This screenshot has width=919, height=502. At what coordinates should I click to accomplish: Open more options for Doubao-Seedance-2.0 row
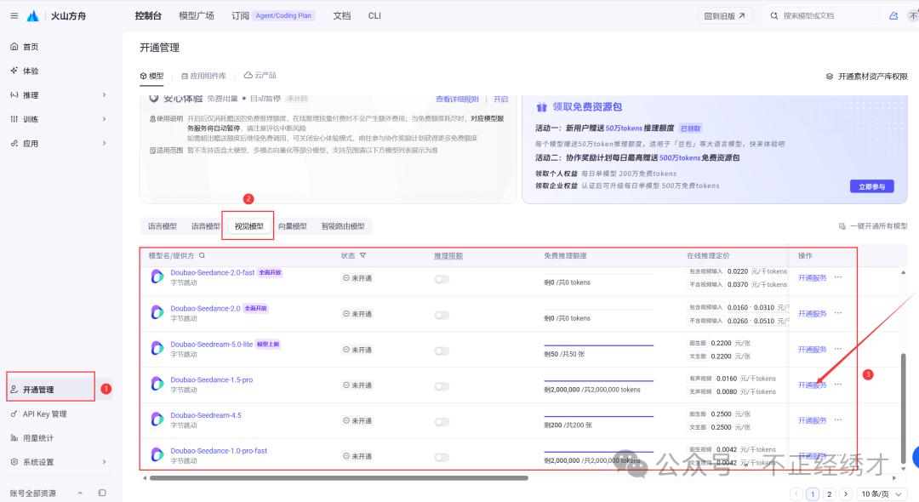click(x=838, y=313)
